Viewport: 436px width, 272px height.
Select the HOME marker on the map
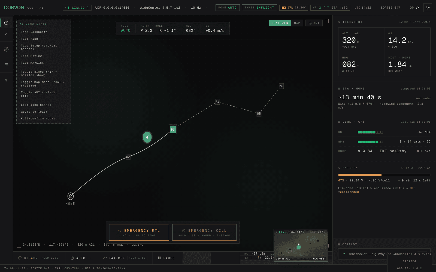pos(71,196)
